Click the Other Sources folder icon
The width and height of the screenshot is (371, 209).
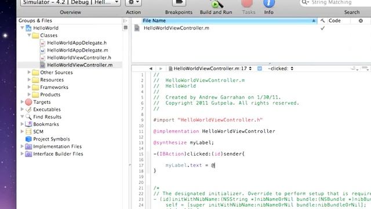coord(35,72)
